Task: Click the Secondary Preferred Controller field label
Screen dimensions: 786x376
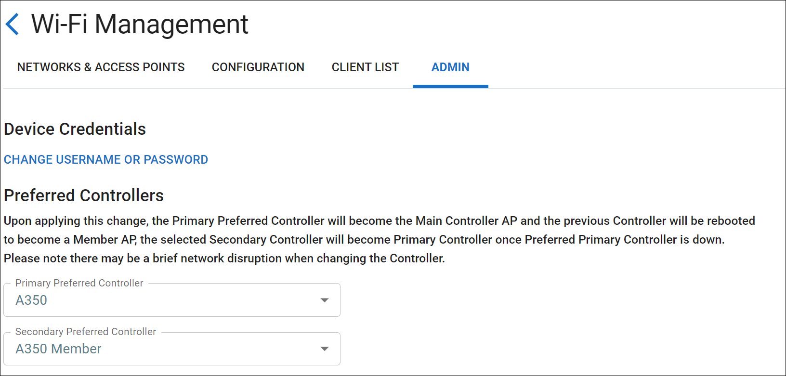Action: coord(86,332)
